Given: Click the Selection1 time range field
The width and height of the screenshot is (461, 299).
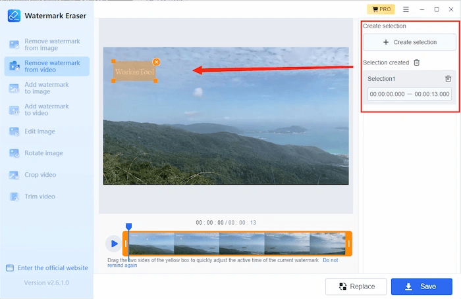Looking at the screenshot, I should point(409,94).
